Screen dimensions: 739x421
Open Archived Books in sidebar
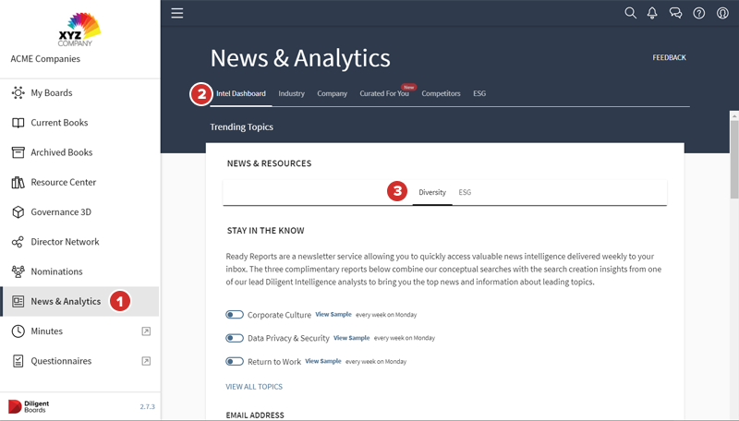(61, 152)
